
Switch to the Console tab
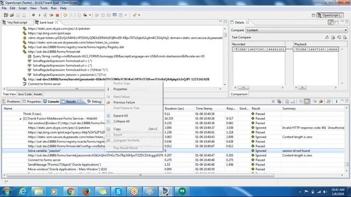pyautogui.click(x=51, y=102)
